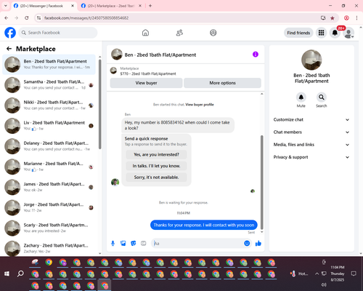Click the More options button
The image size is (363, 291).
[x=222, y=83]
